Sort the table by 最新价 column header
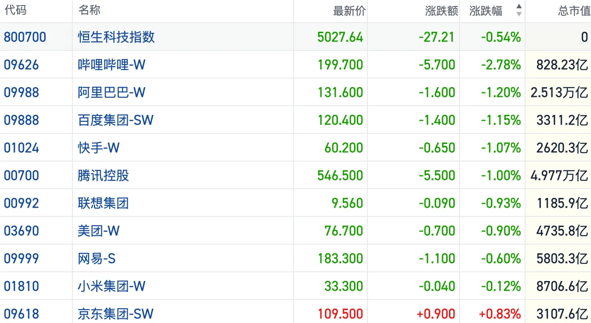Image resolution: width=591 pixels, height=323 pixels. click(349, 11)
